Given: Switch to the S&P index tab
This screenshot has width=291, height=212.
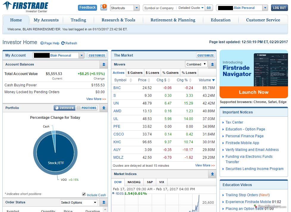Looking at the screenshot, I should click(150, 182).
